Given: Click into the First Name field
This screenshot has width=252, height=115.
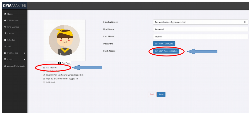Looking at the screenshot, I should (x=201, y=29).
